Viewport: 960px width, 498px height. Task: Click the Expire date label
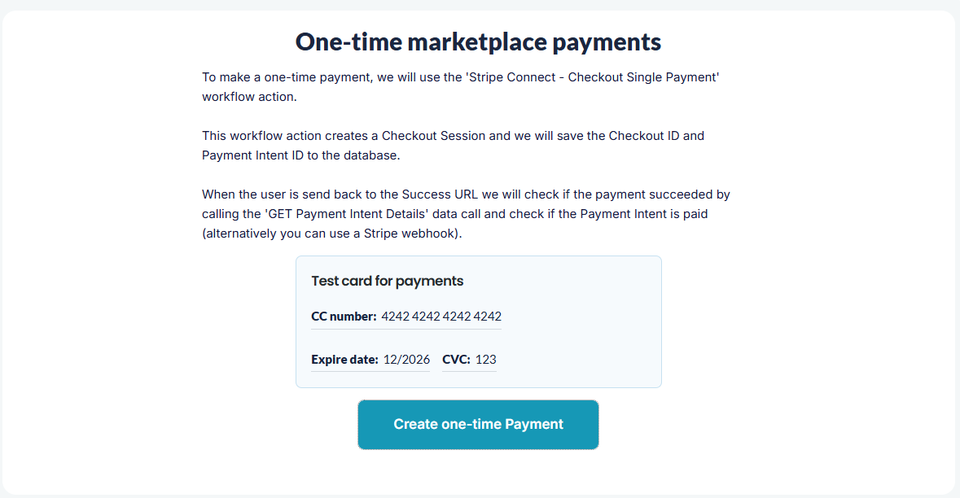tap(344, 360)
